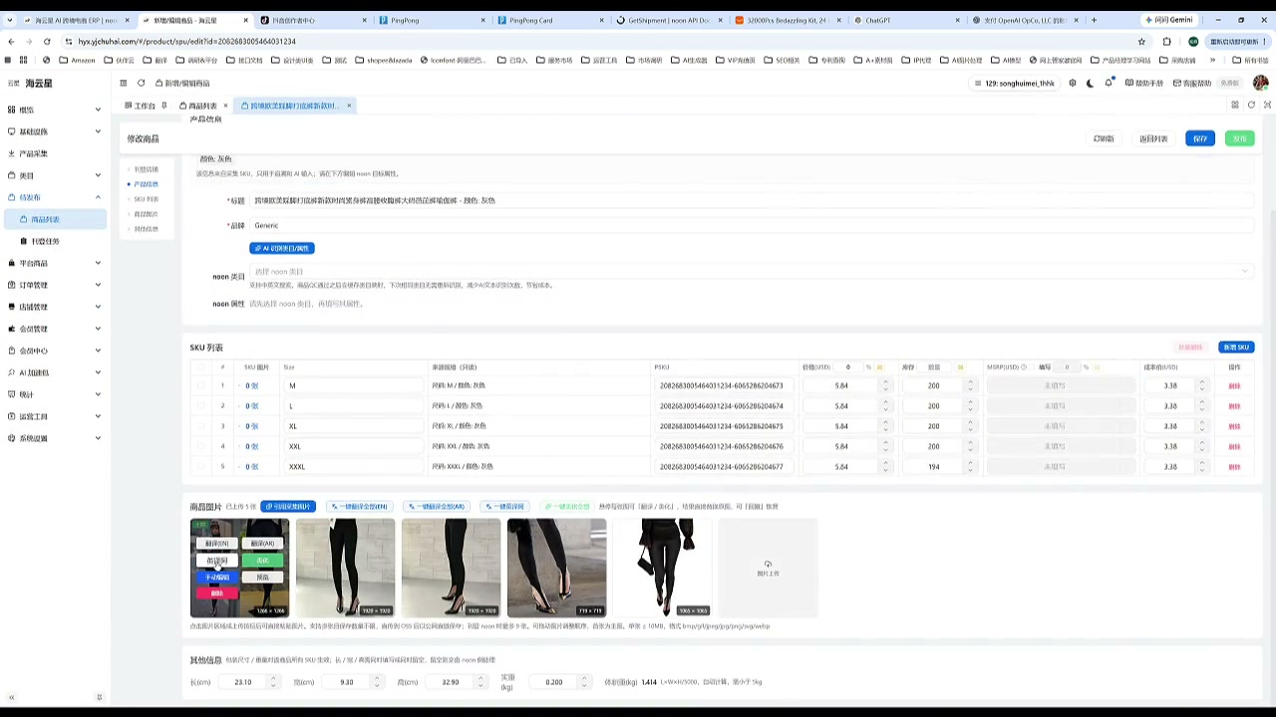Collapse the sidebar using the hamburger icon

tap(124, 83)
